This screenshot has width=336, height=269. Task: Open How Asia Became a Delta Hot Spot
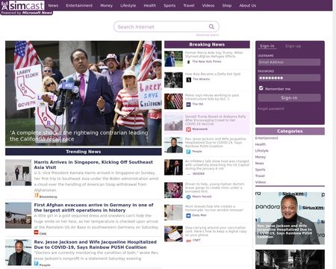pos(213,74)
